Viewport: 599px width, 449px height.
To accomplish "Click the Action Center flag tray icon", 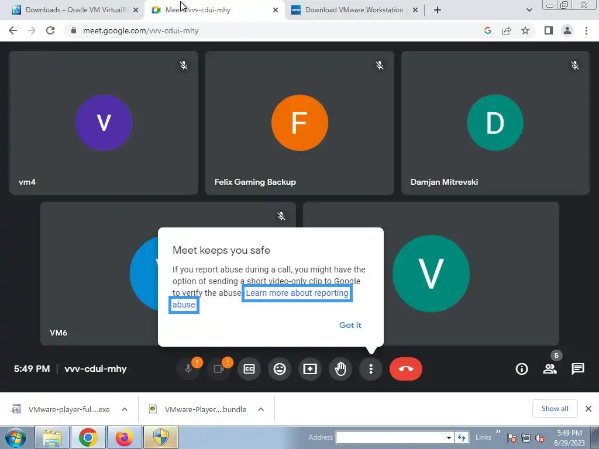I will coord(511,438).
